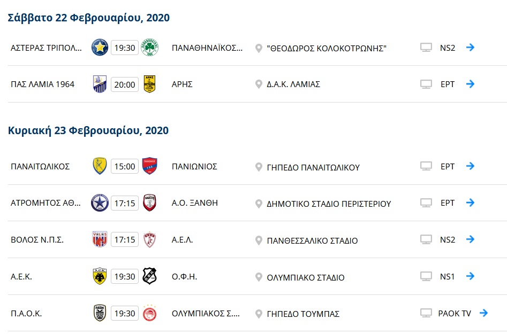Viewport: 507px width, 334px height.
Task: Click the AEK club crest
Action: tap(100, 276)
